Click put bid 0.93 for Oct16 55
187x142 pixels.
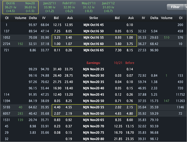118,37
